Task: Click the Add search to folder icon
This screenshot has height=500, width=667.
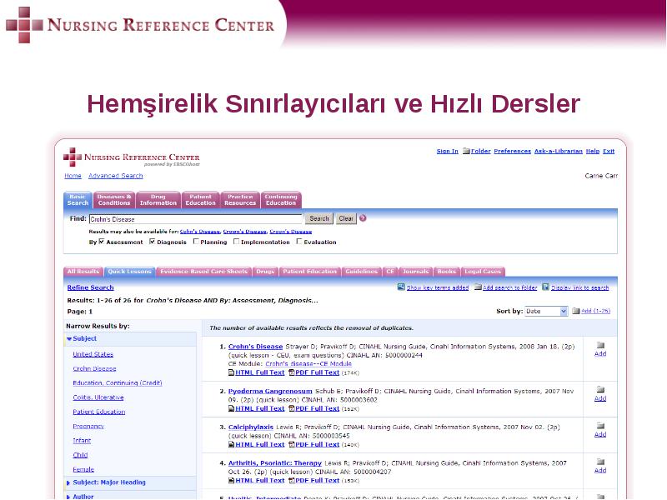Action: click(478, 287)
